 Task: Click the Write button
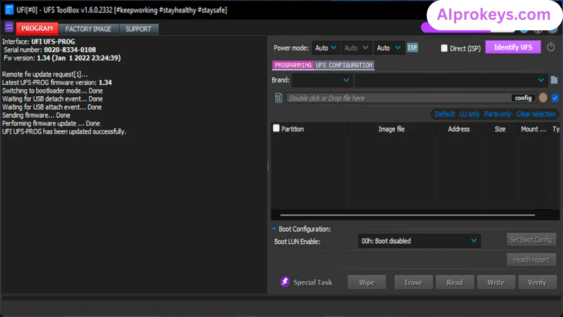tap(496, 282)
